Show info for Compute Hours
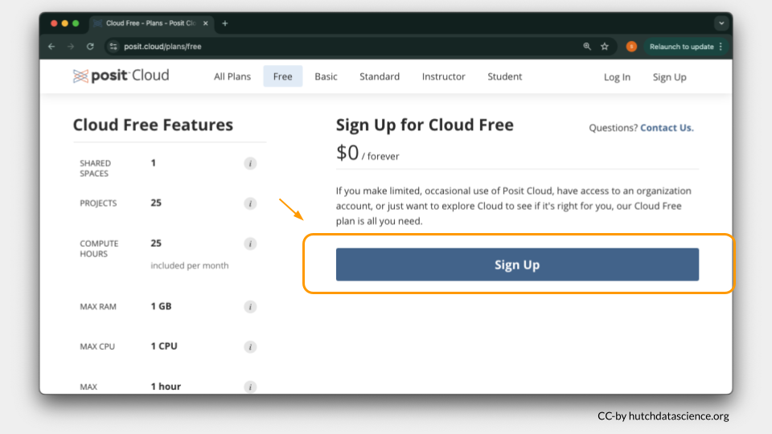Viewport: 772px width, 434px height. click(x=250, y=244)
